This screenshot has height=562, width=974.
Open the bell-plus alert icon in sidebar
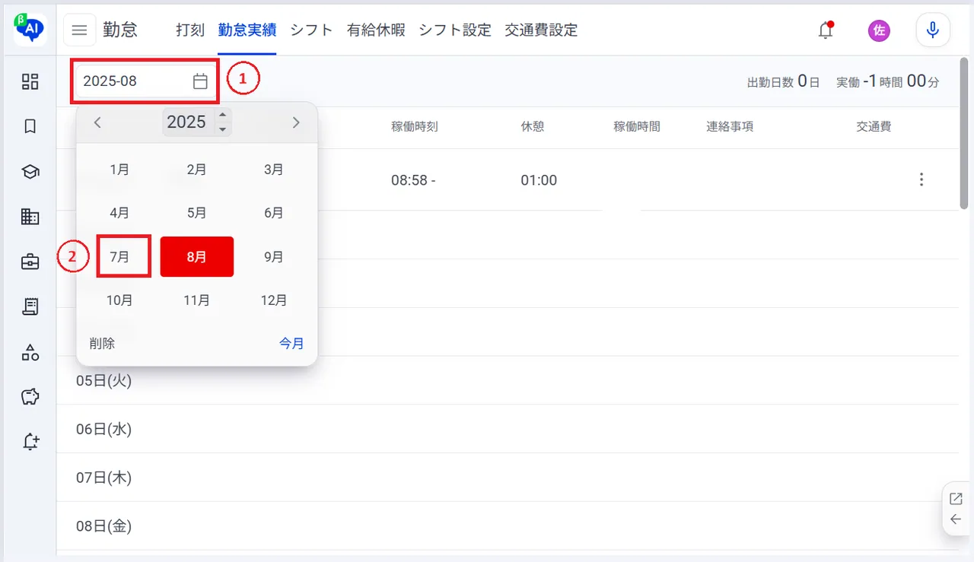click(x=30, y=442)
